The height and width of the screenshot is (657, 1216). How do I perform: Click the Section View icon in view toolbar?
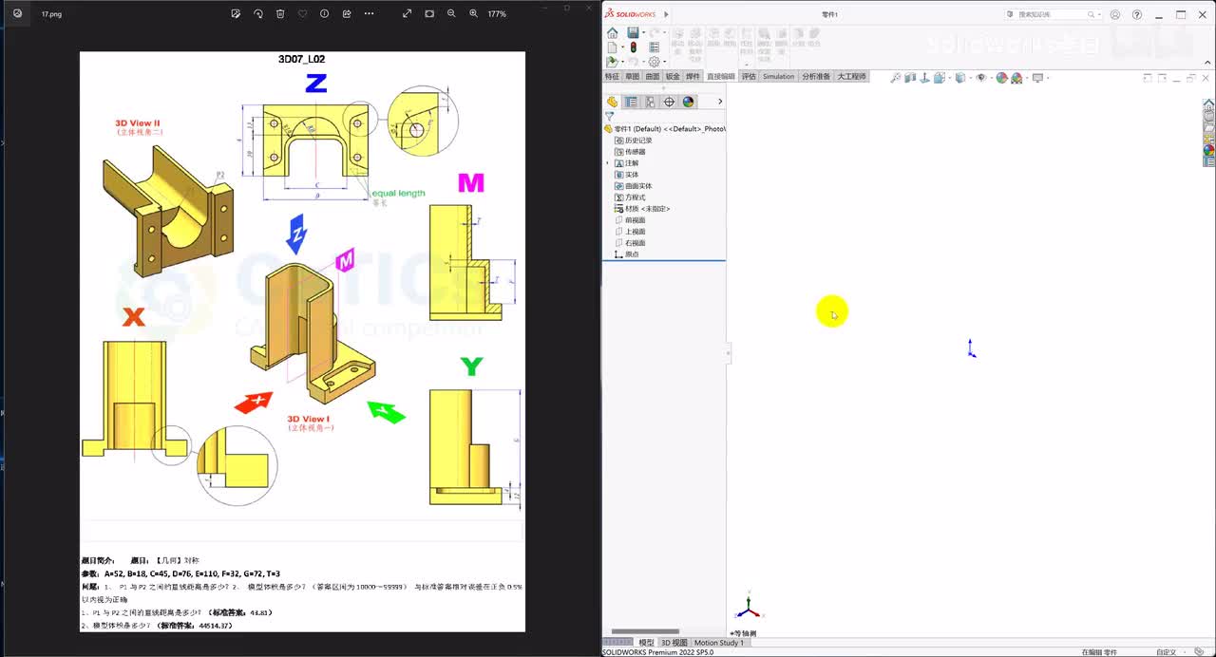(910, 78)
